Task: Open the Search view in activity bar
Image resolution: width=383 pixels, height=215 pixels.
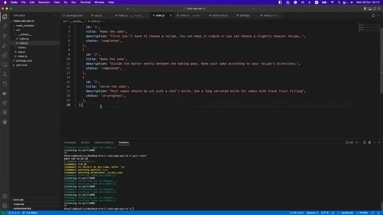Action: click(x=5, y=26)
